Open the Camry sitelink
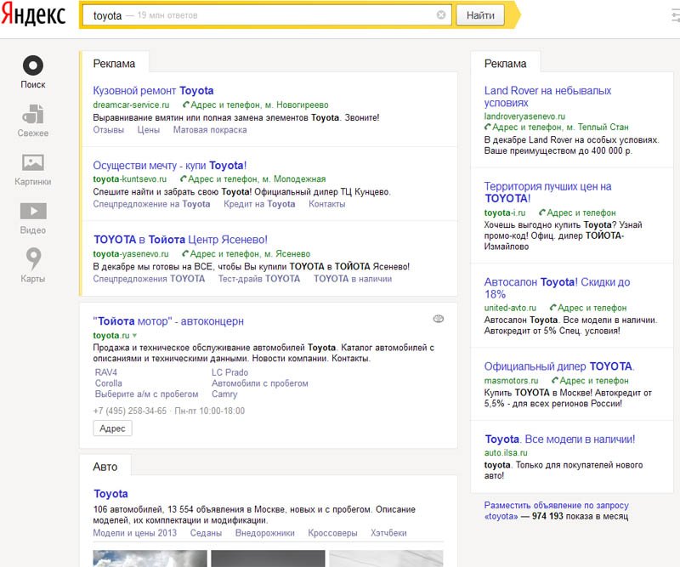Screen dimensions: 680x567 tap(224, 394)
